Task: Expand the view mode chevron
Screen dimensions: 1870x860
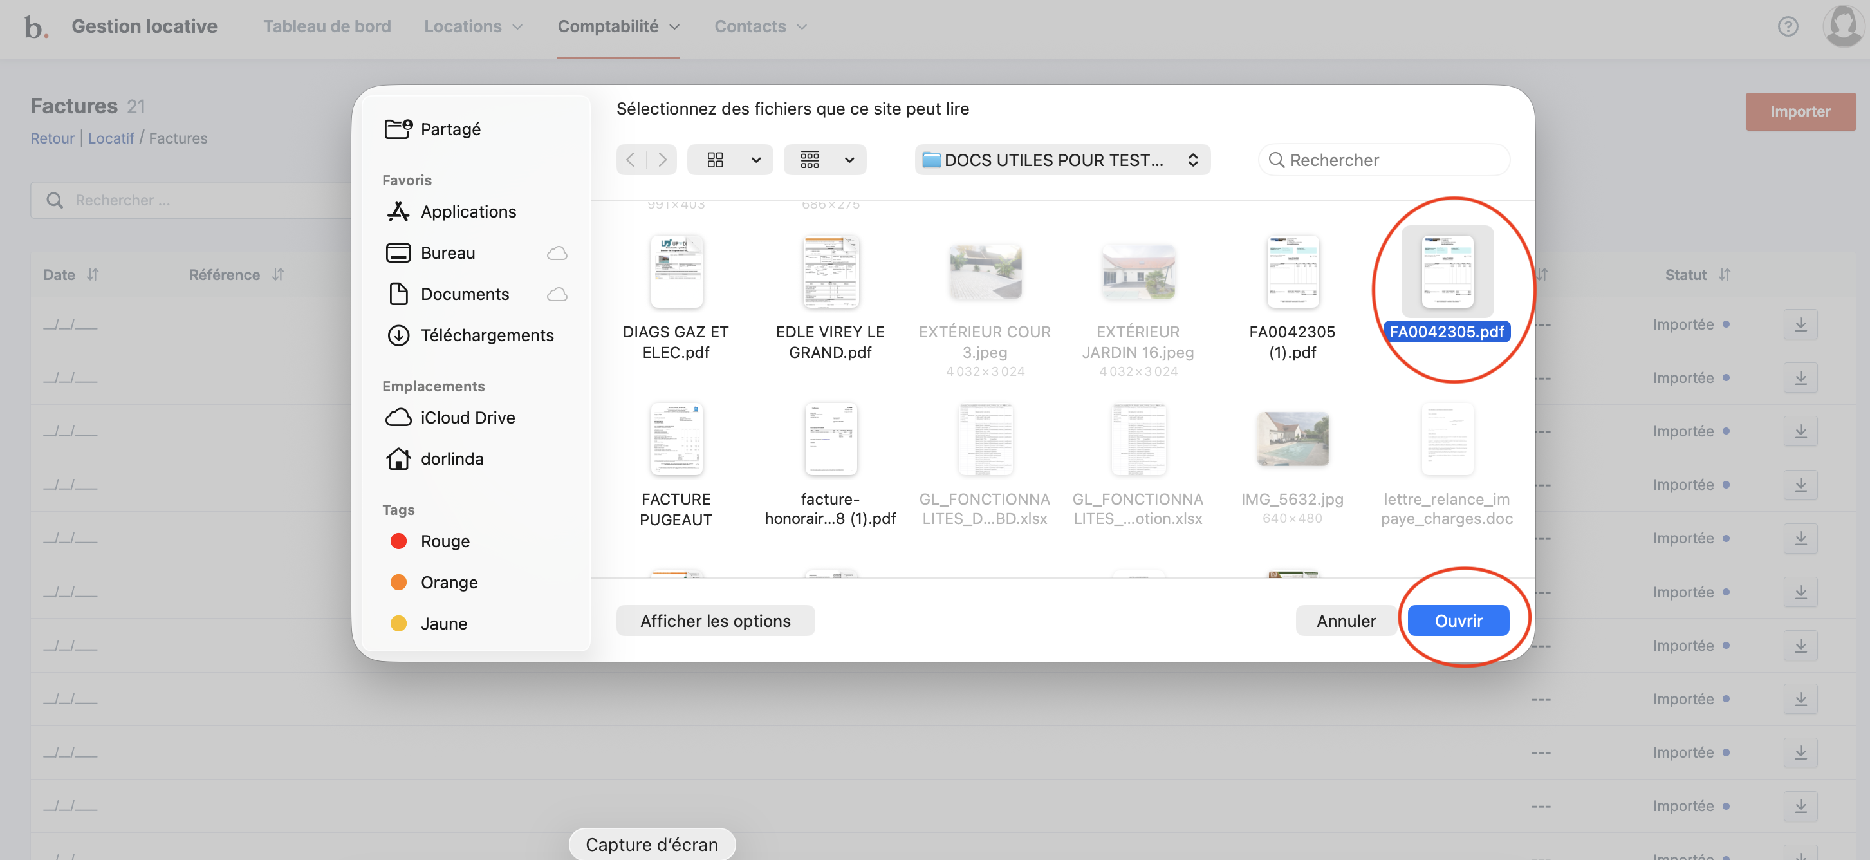Action: click(755, 160)
